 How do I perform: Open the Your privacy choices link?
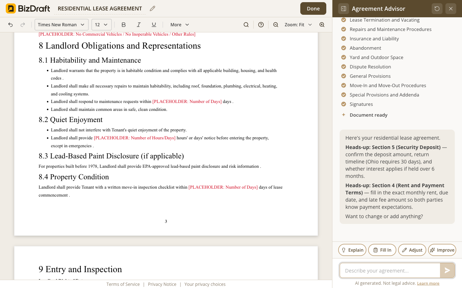tap(205, 284)
